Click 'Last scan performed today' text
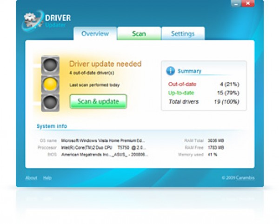The width and height of the screenshot is (279, 224). (x=94, y=85)
